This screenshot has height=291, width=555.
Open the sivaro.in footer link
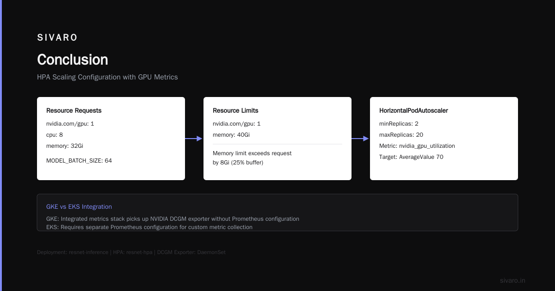coord(513,280)
